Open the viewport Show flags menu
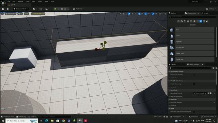The image size is (218, 123). tap(27, 14)
